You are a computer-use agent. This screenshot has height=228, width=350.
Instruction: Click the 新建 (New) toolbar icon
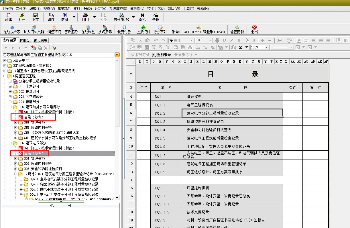coord(8,17)
